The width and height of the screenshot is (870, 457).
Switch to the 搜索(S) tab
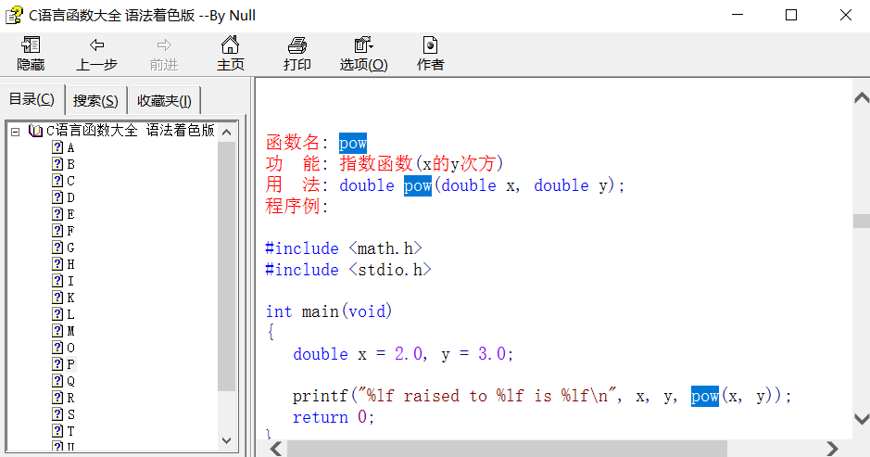coord(95,100)
